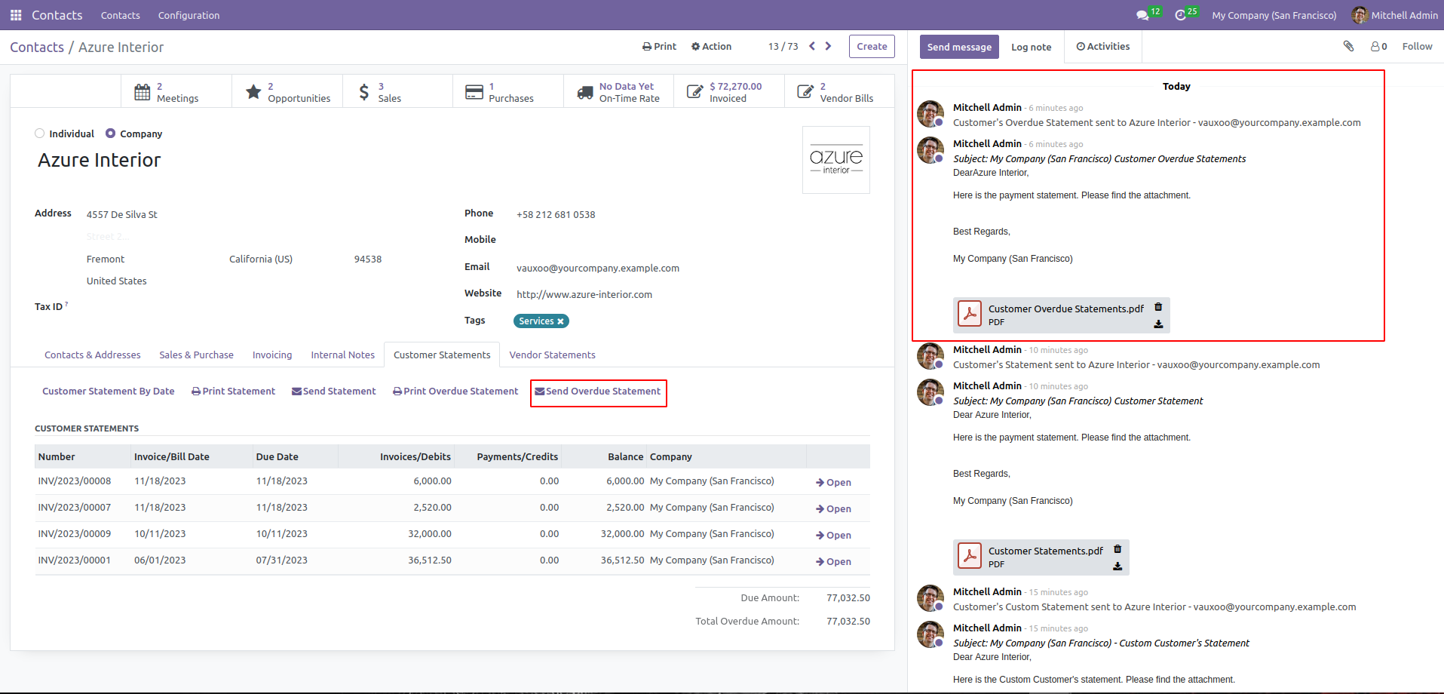The image size is (1444, 694).
Task: Open the Sales dollar stat button
Action: coord(397,92)
